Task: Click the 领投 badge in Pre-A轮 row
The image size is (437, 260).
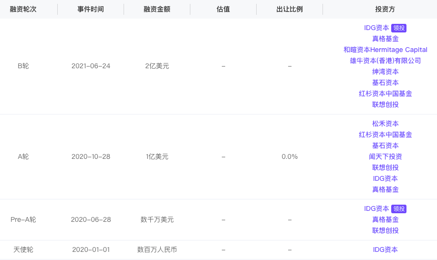Action: (399, 209)
